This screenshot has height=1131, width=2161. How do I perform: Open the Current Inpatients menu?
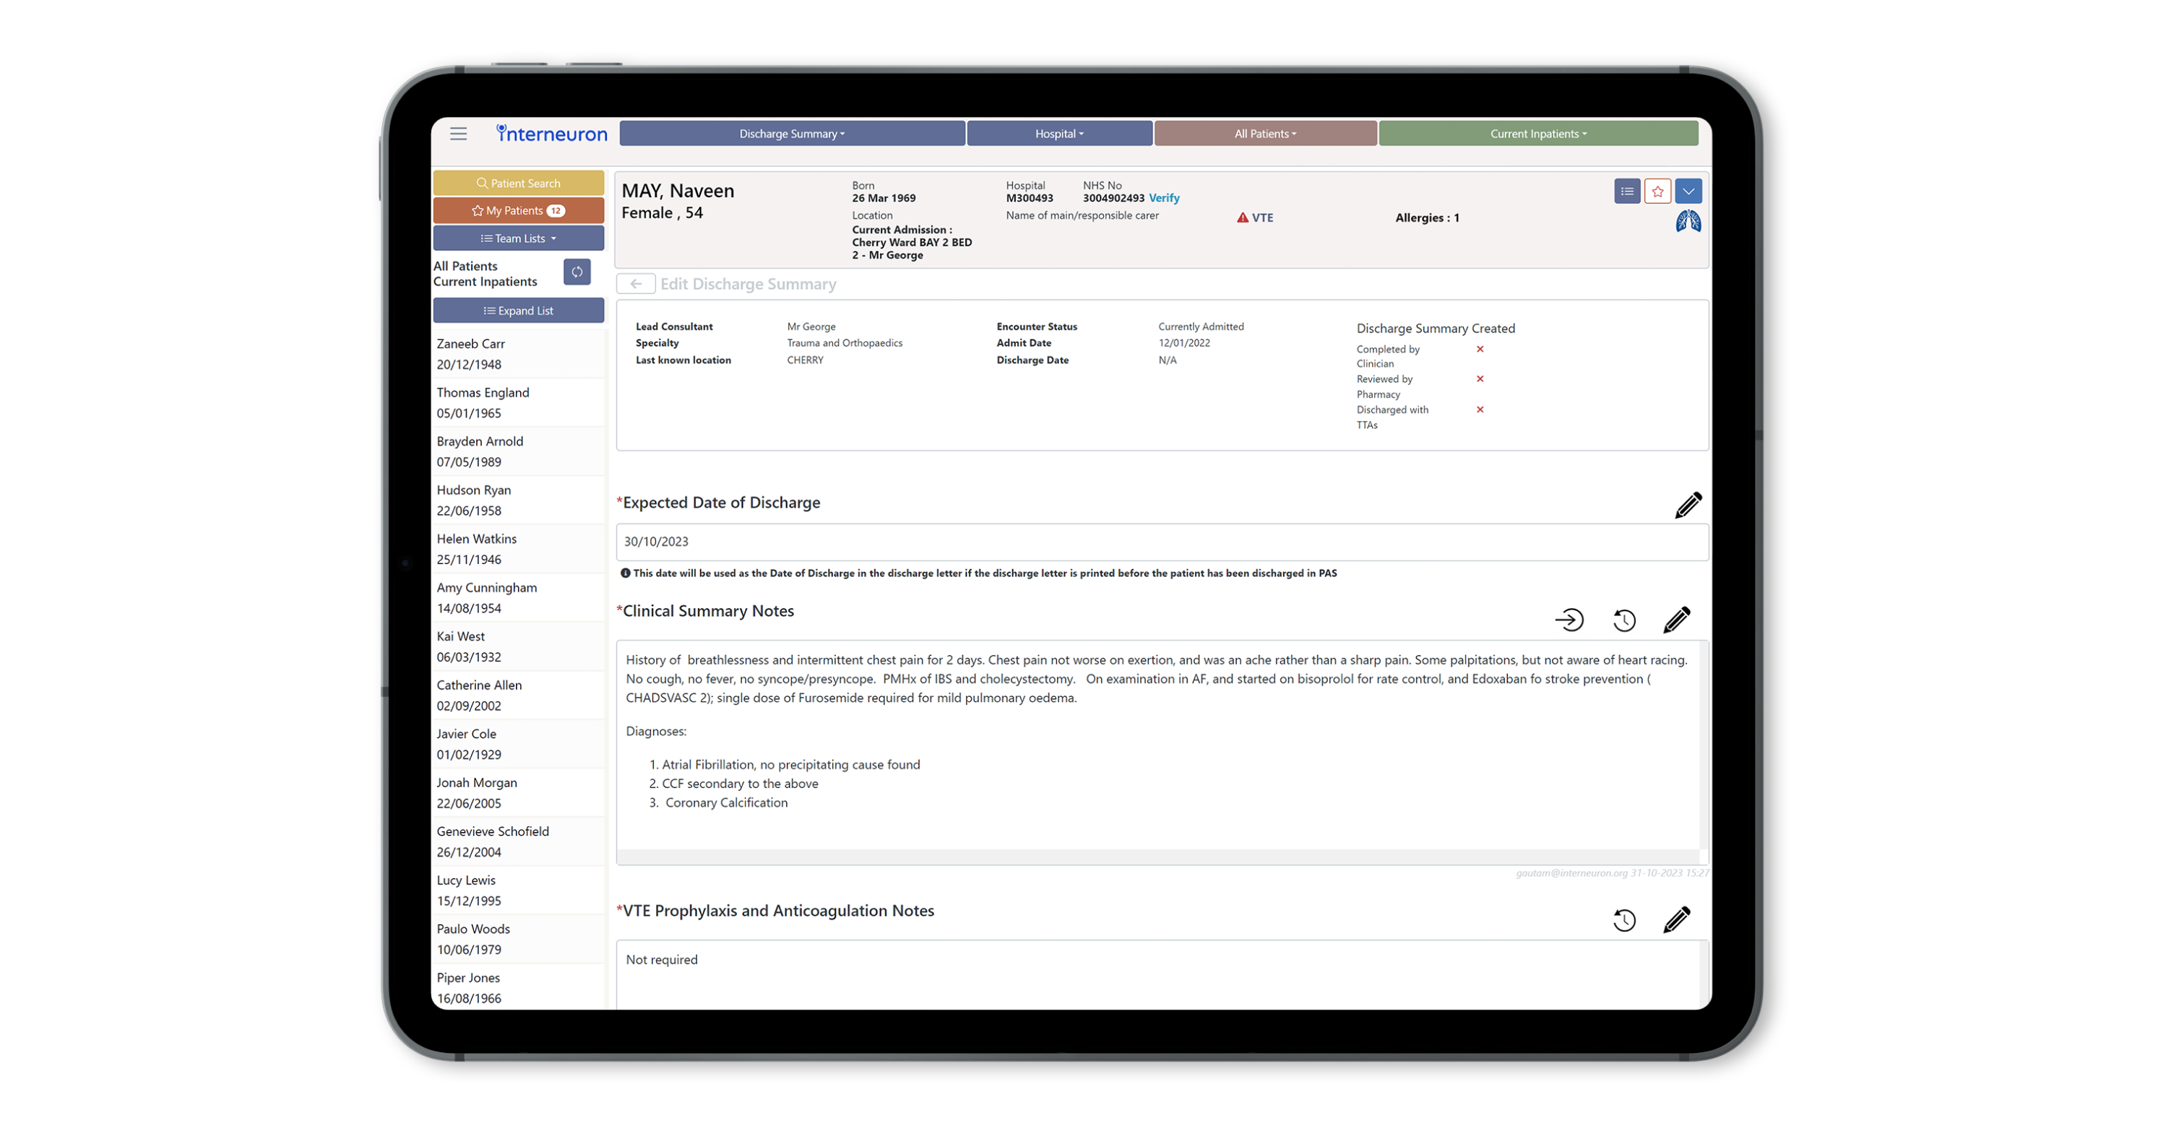[x=1537, y=134]
